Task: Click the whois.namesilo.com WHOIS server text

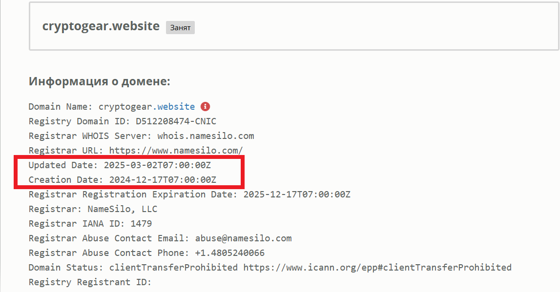Action: click(x=206, y=136)
